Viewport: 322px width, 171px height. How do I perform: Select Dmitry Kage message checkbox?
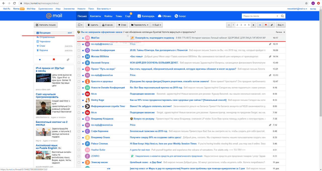[x=79, y=100]
